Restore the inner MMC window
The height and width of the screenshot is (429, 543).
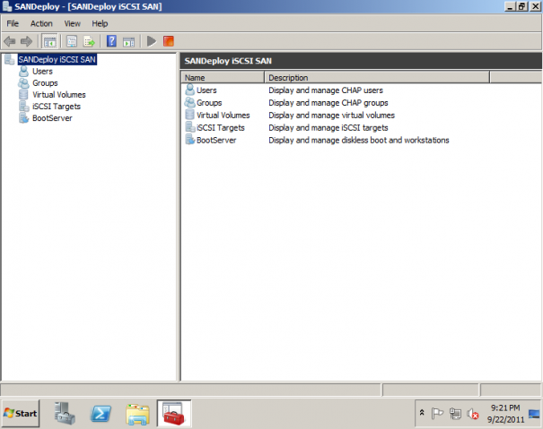tap(522, 6)
